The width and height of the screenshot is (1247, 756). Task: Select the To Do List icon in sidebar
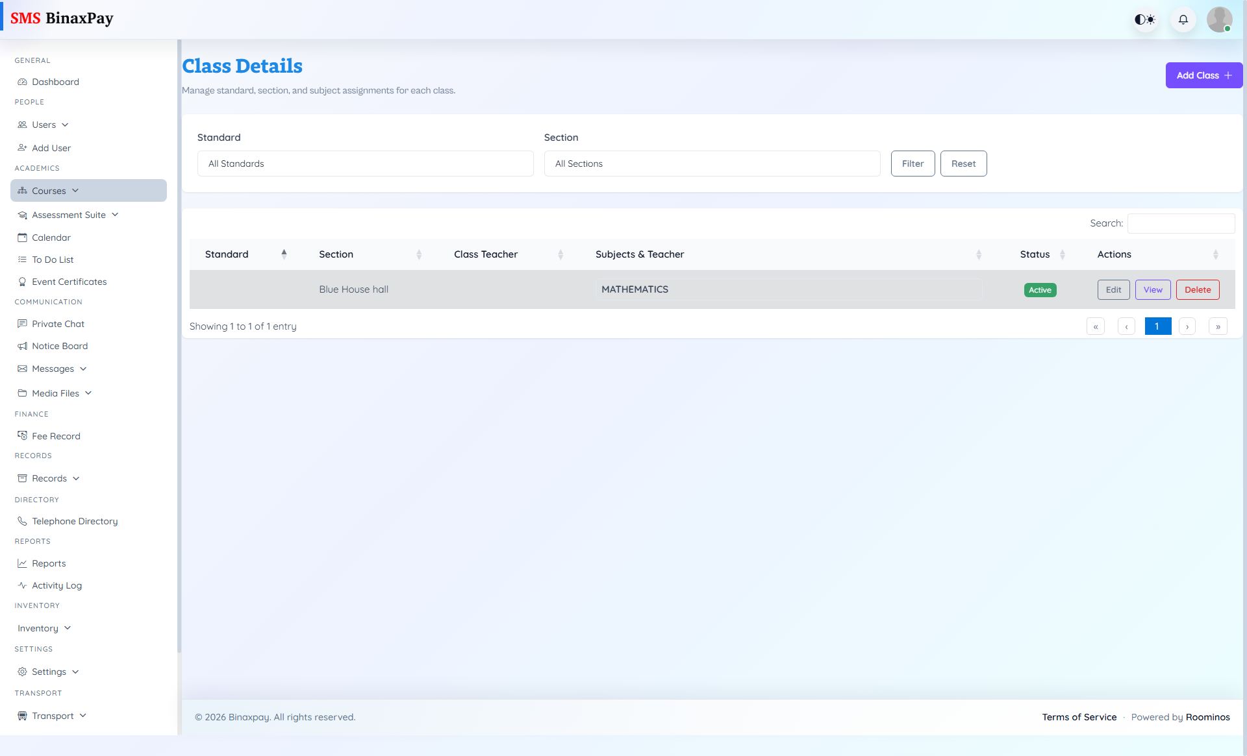[x=23, y=259]
